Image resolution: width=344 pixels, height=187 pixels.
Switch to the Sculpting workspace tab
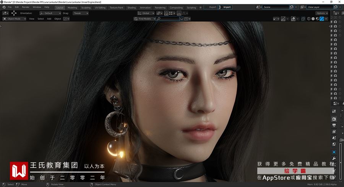click(86, 8)
